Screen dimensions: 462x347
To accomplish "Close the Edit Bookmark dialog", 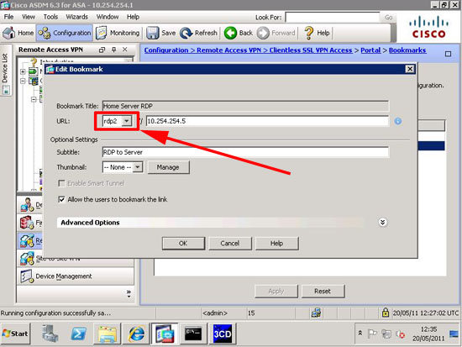I will pyautogui.click(x=410, y=69).
